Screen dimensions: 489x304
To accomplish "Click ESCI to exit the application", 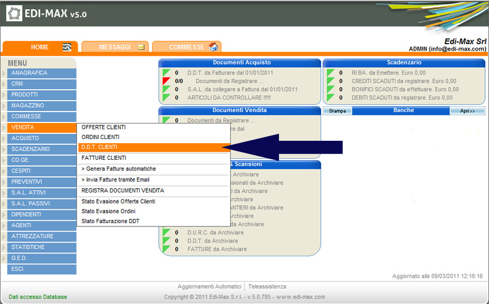I will [41, 269].
